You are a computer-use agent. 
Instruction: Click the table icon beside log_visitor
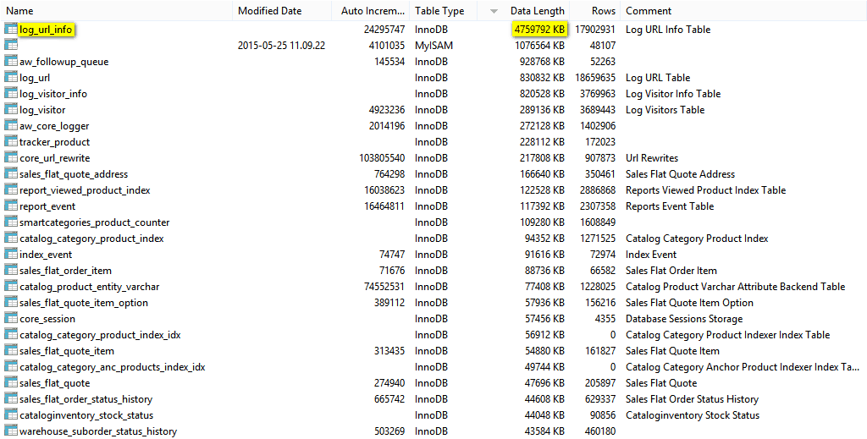click(x=10, y=109)
